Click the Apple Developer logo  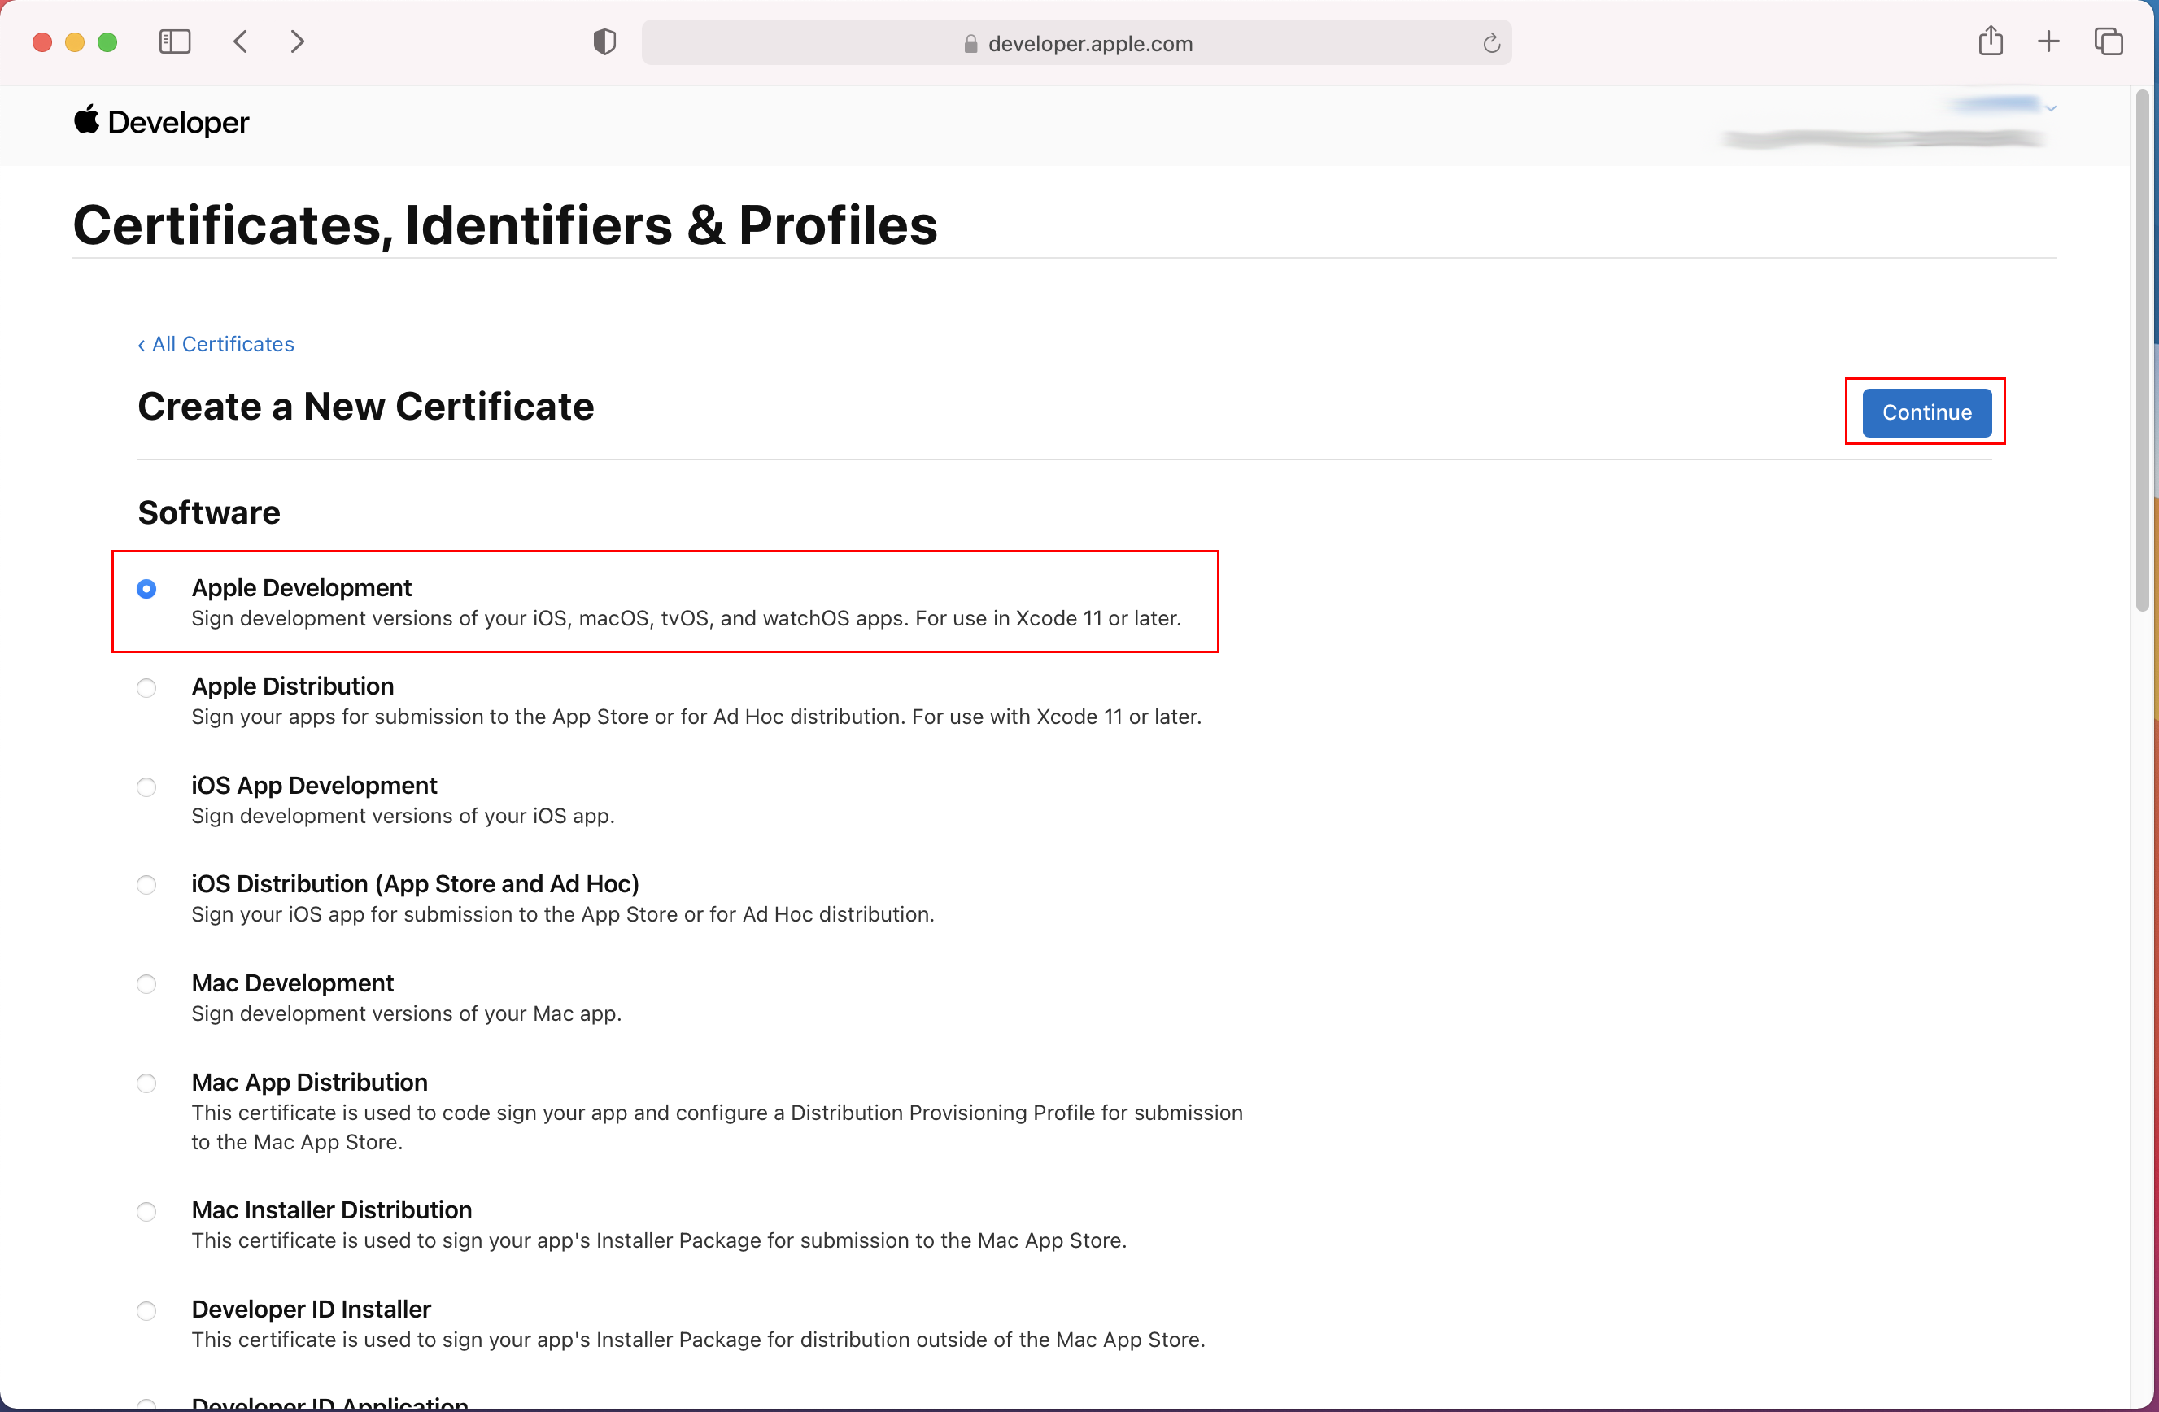coord(160,121)
